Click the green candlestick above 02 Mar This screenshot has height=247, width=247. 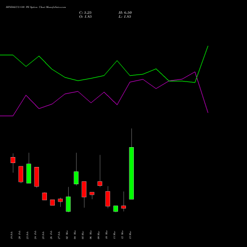[x=68, y=204]
